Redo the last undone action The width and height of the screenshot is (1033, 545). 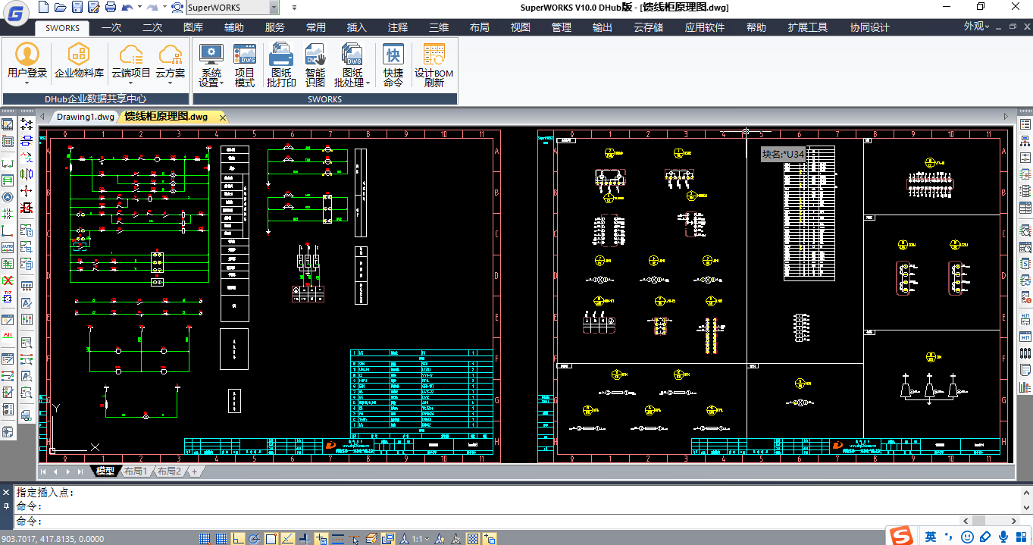coord(152,8)
